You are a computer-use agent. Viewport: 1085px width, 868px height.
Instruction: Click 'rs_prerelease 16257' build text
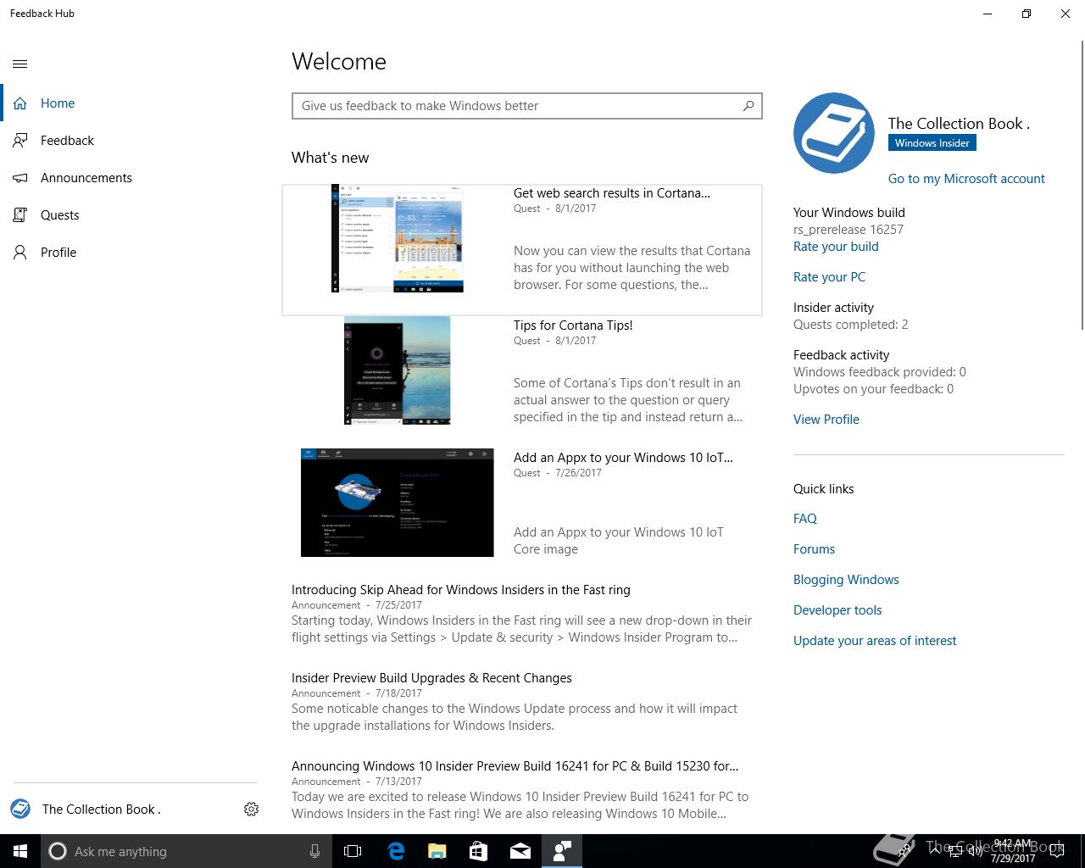tap(849, 230)
